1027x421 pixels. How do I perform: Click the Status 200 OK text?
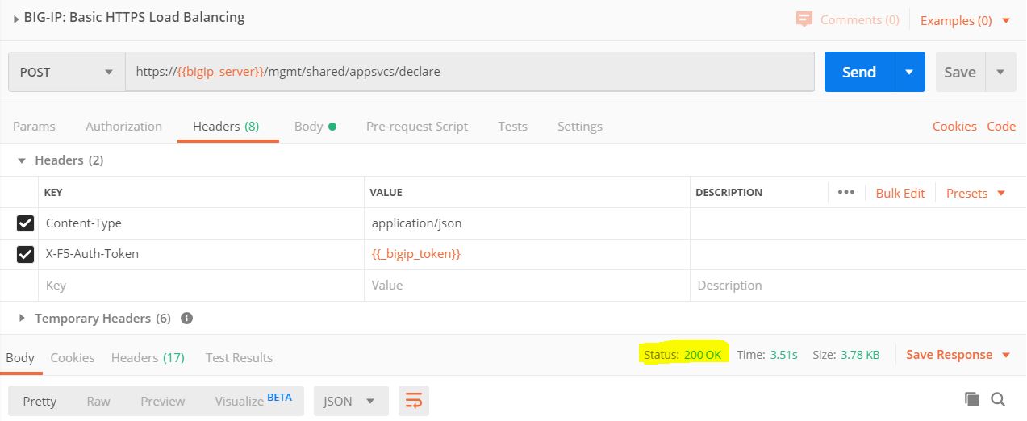click(683, 355)
